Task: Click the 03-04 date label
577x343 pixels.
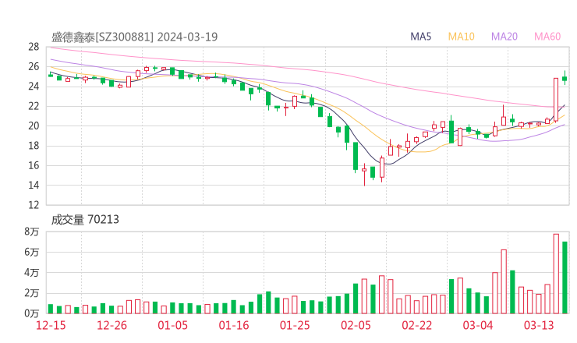Action: point(478,325)
